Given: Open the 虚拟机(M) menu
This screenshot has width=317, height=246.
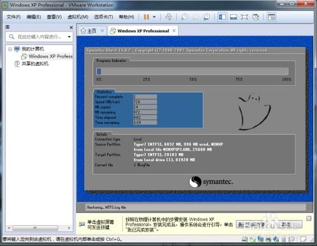Looking at the screenshot, I should [x=77, y=17].
